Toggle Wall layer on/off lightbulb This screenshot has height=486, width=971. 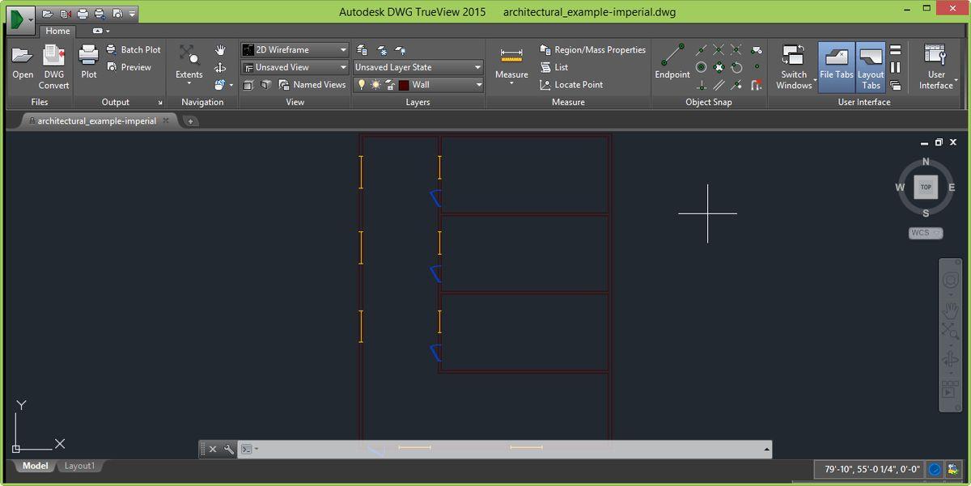[363, 84]
